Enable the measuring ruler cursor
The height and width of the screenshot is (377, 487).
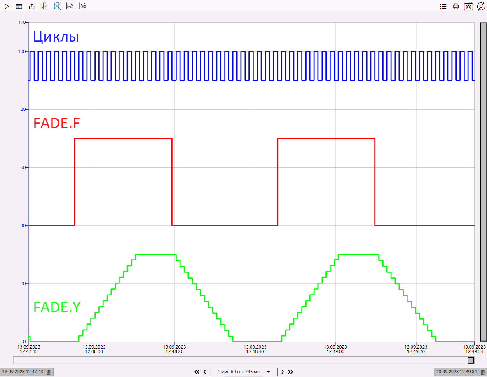pyautogui.click(x=44, y=6)
